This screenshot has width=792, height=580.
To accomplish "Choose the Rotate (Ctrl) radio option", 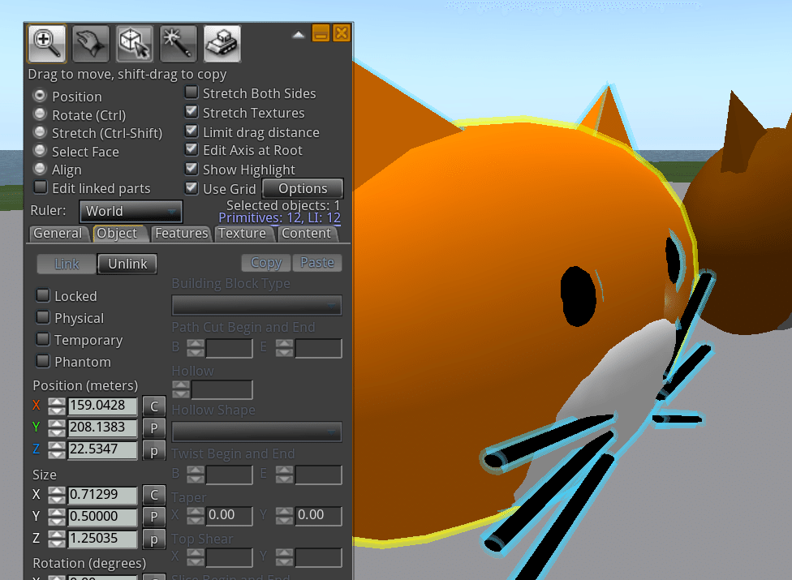I will (x=40, y=114).
